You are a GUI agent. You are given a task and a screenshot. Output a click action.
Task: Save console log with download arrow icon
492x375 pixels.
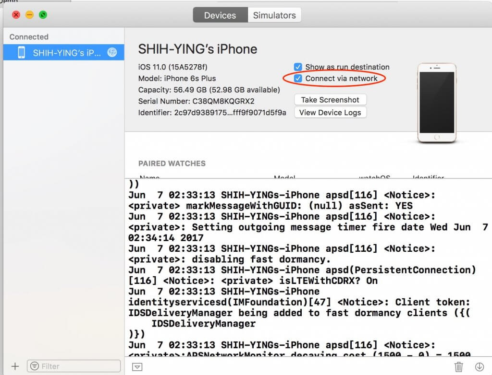tap(480, 367)
